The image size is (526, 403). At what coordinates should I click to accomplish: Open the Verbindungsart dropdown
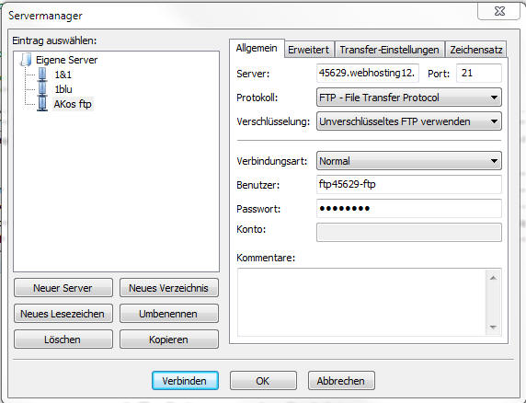[409, 161]
